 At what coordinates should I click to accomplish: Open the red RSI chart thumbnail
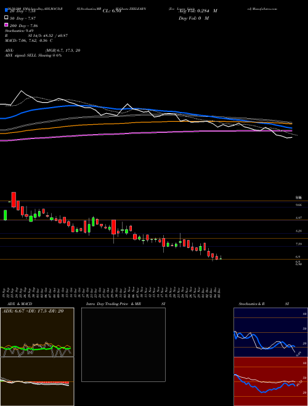270,381
